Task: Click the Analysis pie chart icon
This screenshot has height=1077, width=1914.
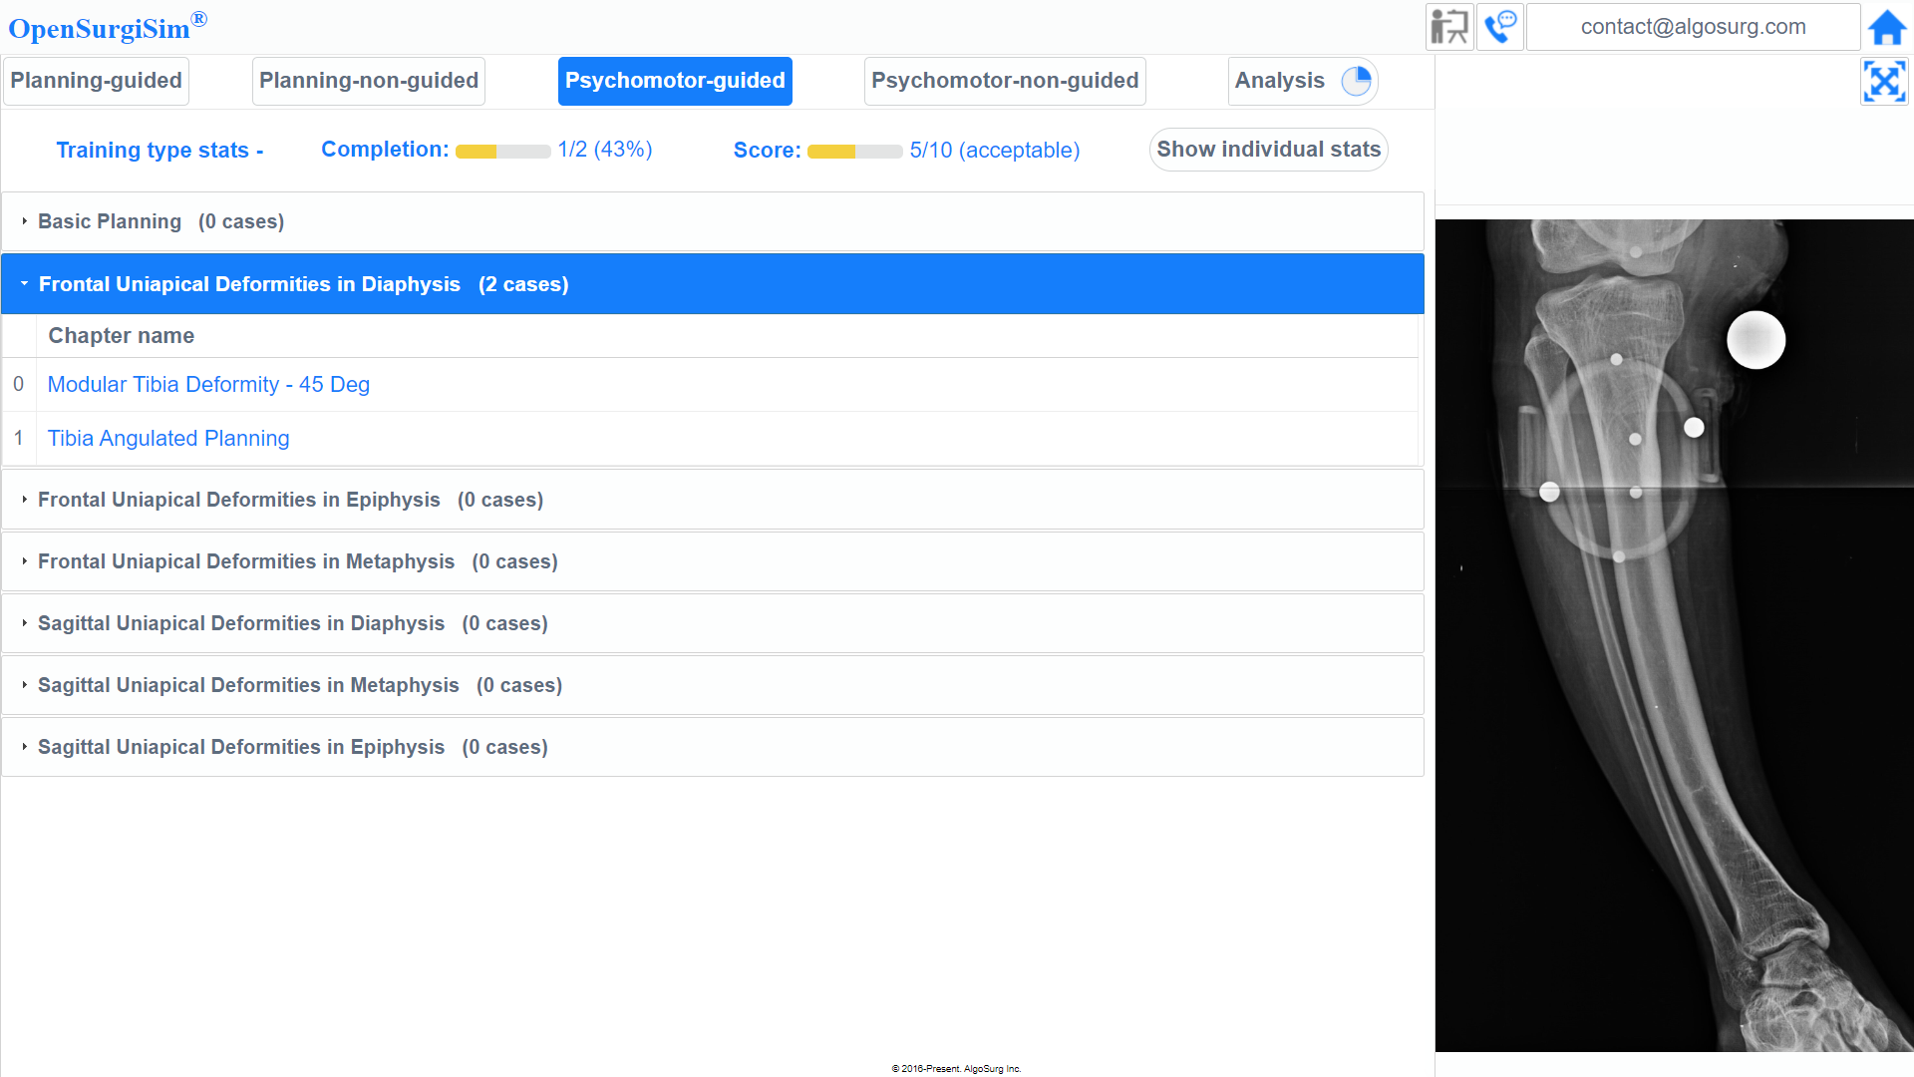Action: [x=1356, y=81]
